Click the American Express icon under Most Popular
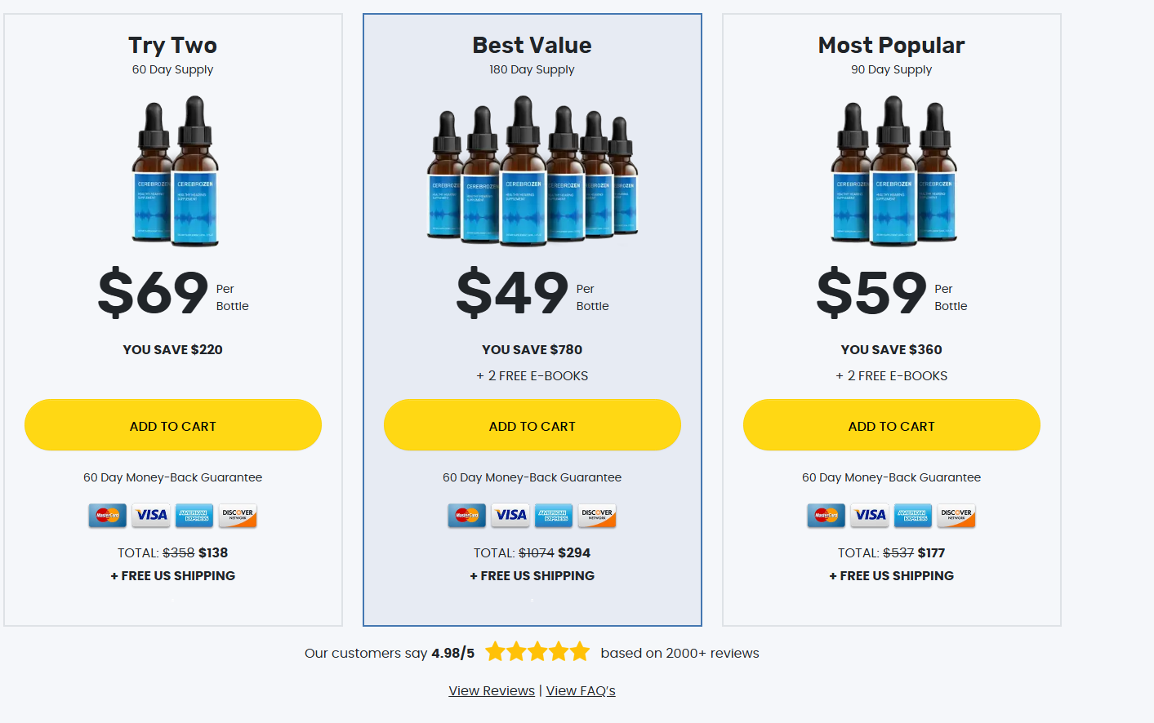 [x=913, y=515]
